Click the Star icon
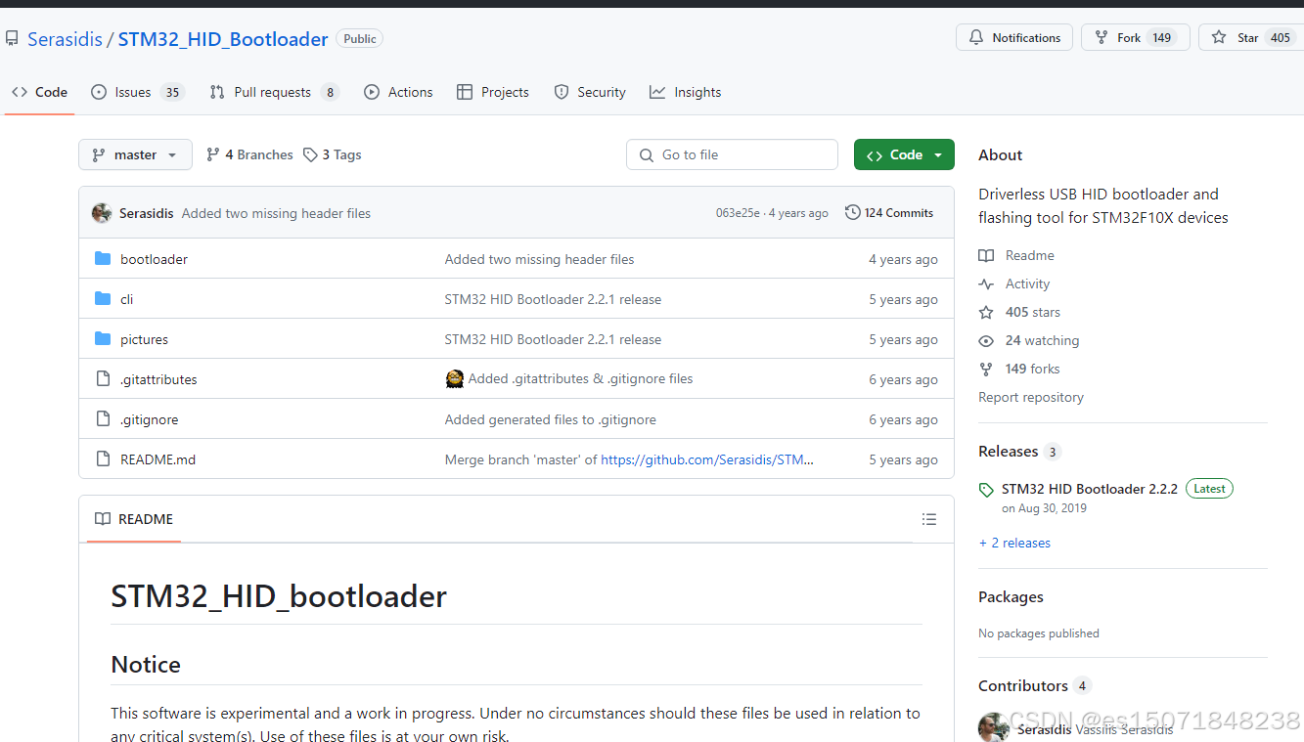The width and height of the screenshot is (1304, 742). [x=1219, y=37]
